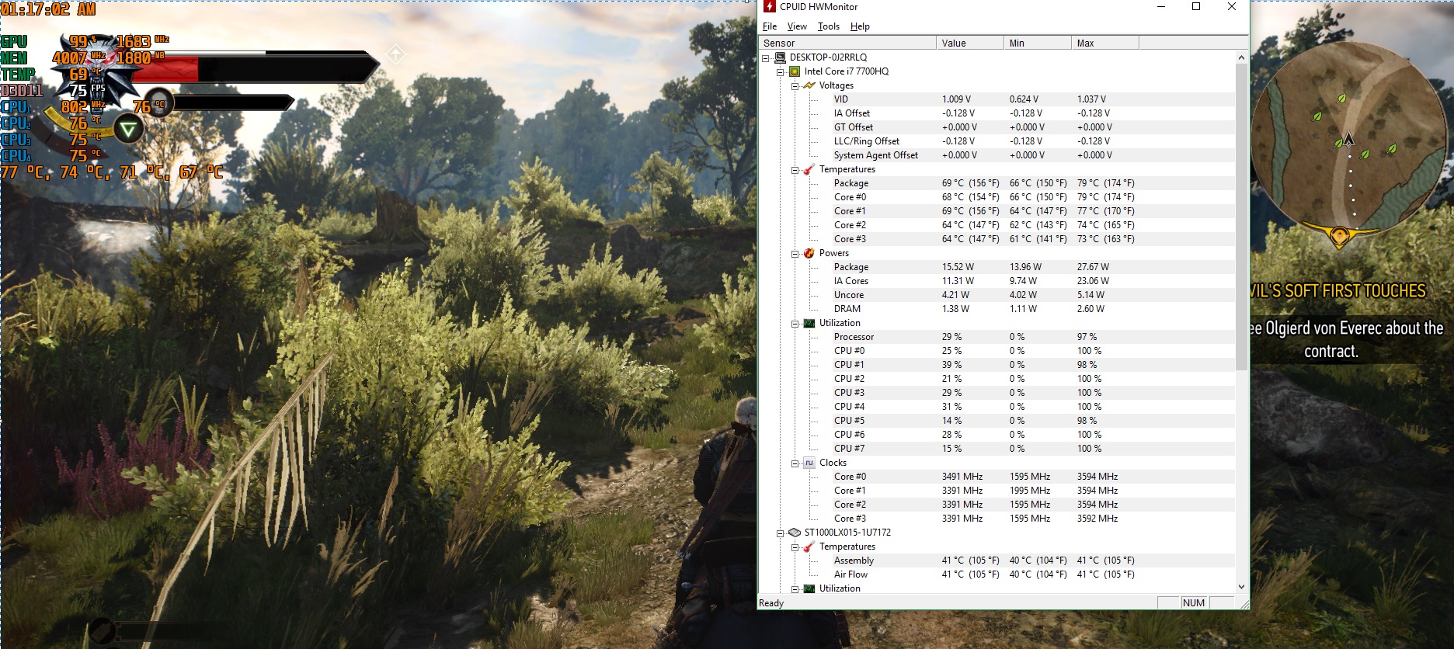Click the HWMonitor lightning bolt title icon
Screen dimensions: 1454x649
(769, 7)
